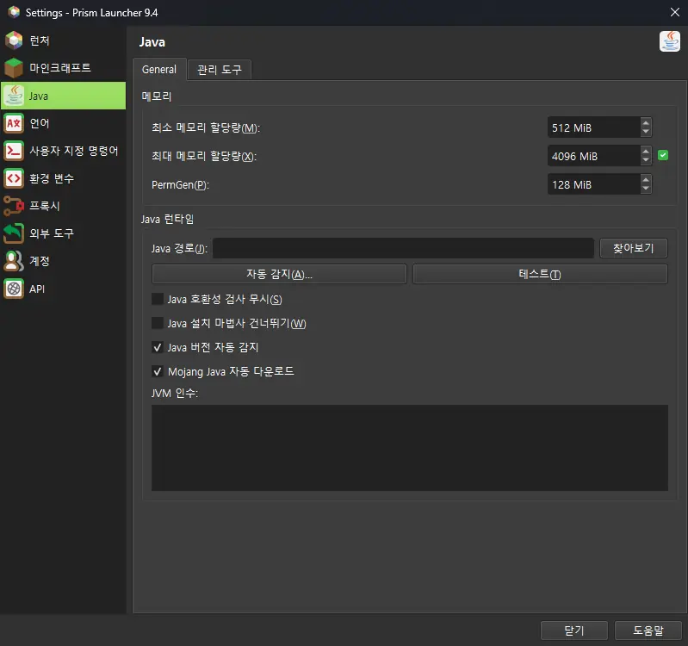Click the 최소 메모리 할당량(M) label
688x646 pixels.
pyautogui.click(x=206, y=127)
